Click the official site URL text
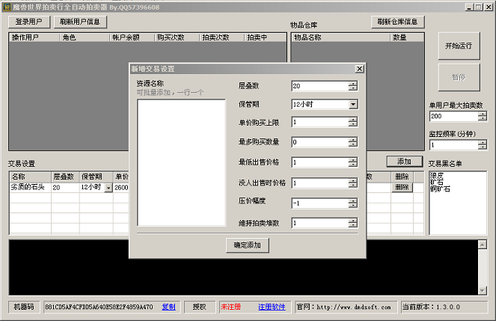 click(x=353, y=307)
